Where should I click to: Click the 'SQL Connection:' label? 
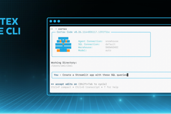[x=89, y=44]
